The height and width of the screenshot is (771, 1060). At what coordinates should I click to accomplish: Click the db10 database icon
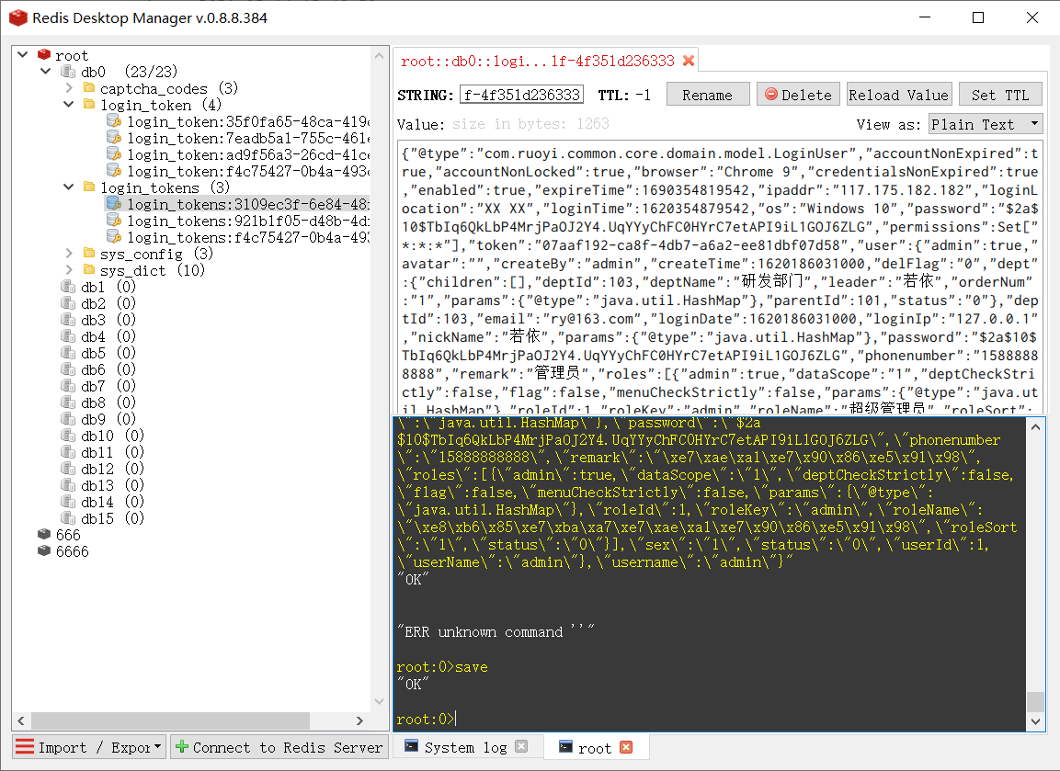(68, 436)
